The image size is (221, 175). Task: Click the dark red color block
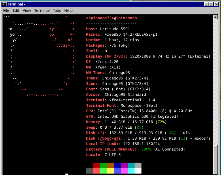97,165
